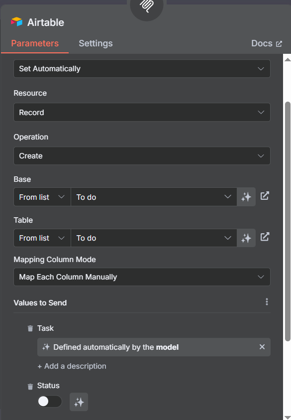Remove the model-defined value for Task
291x420 pixels.
262,347
